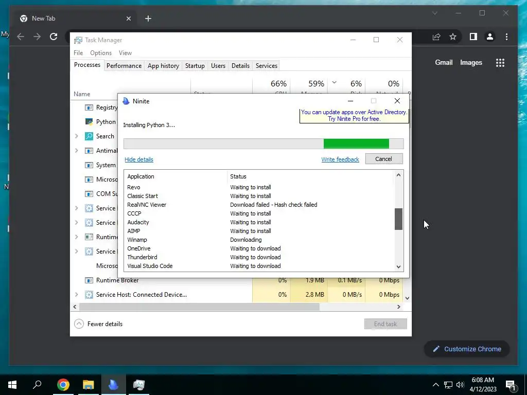Switch to the Performance tab
527x395 pixels.
tap(124, 66)
